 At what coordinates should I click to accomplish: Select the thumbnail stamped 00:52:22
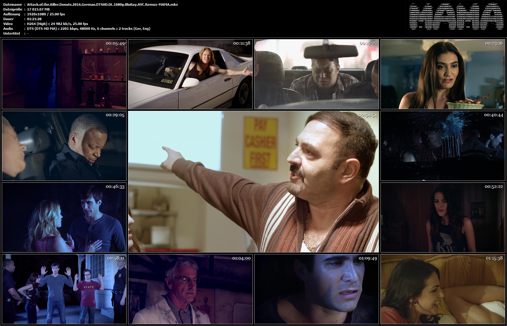(443, 217)
